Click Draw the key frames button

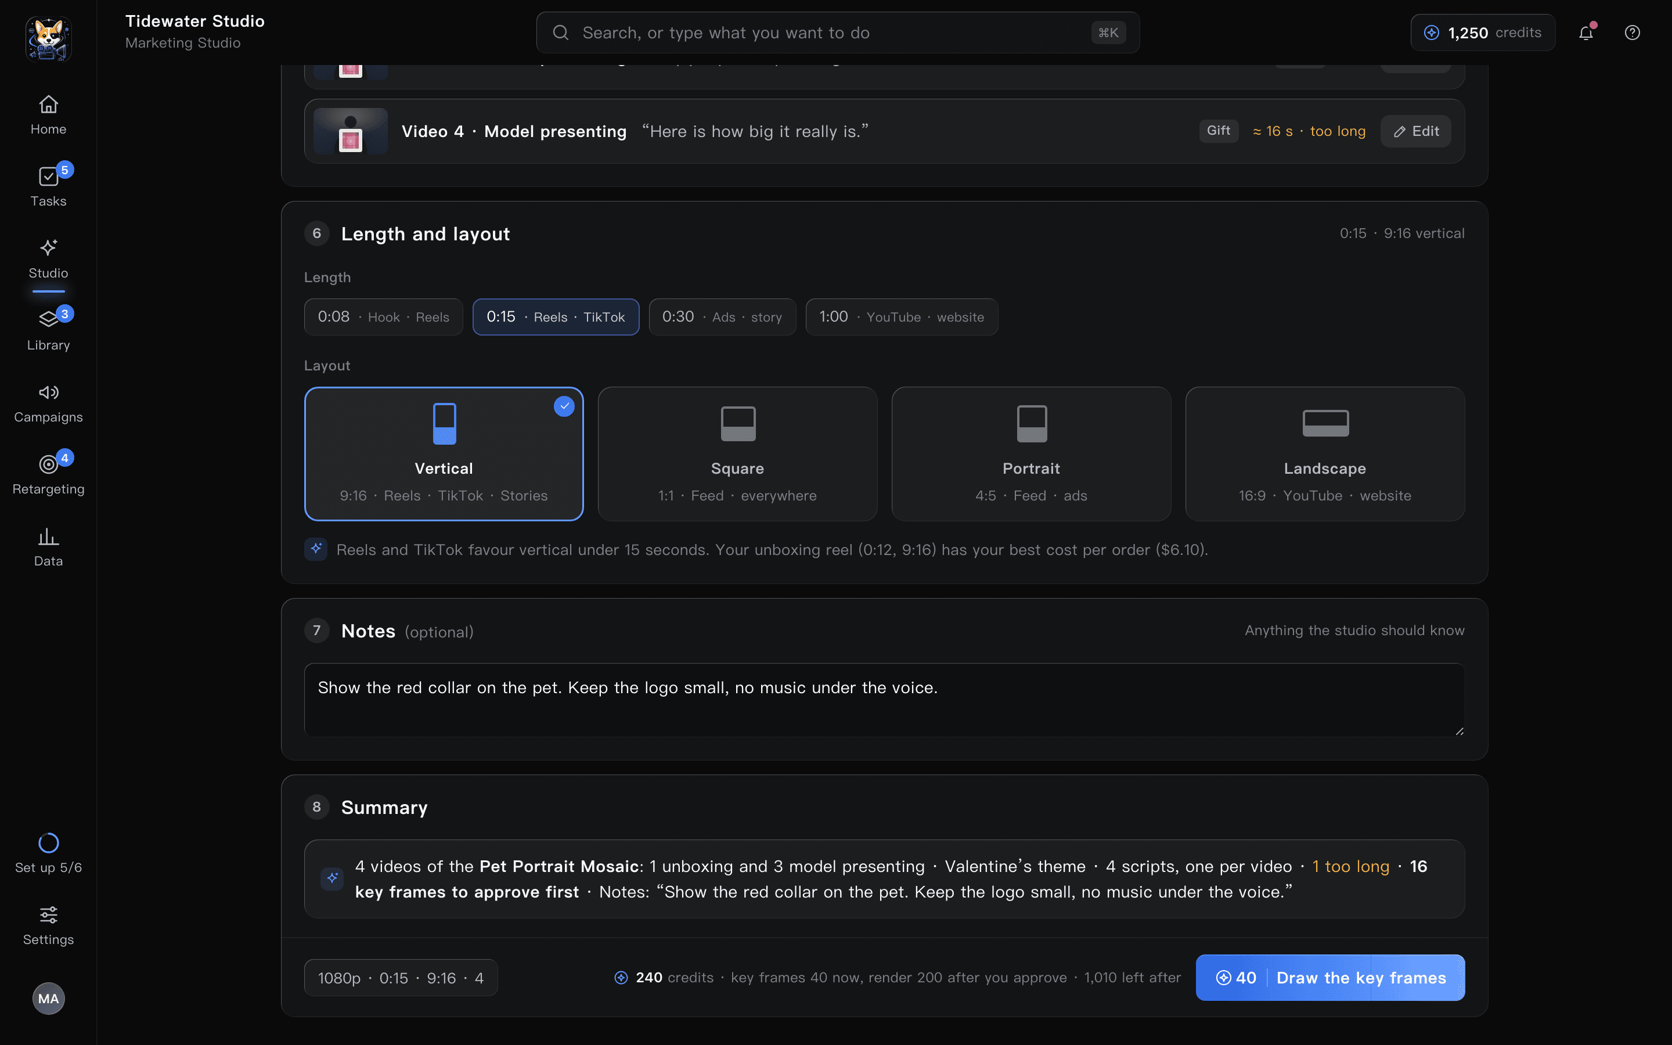coord(1330,978)
